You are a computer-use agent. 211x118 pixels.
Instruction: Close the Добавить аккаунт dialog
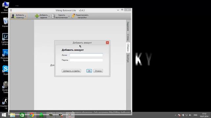[x=107, y=43]
